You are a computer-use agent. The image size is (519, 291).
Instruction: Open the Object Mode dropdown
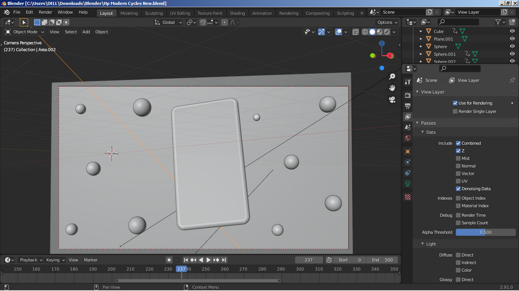coord(25,32)
